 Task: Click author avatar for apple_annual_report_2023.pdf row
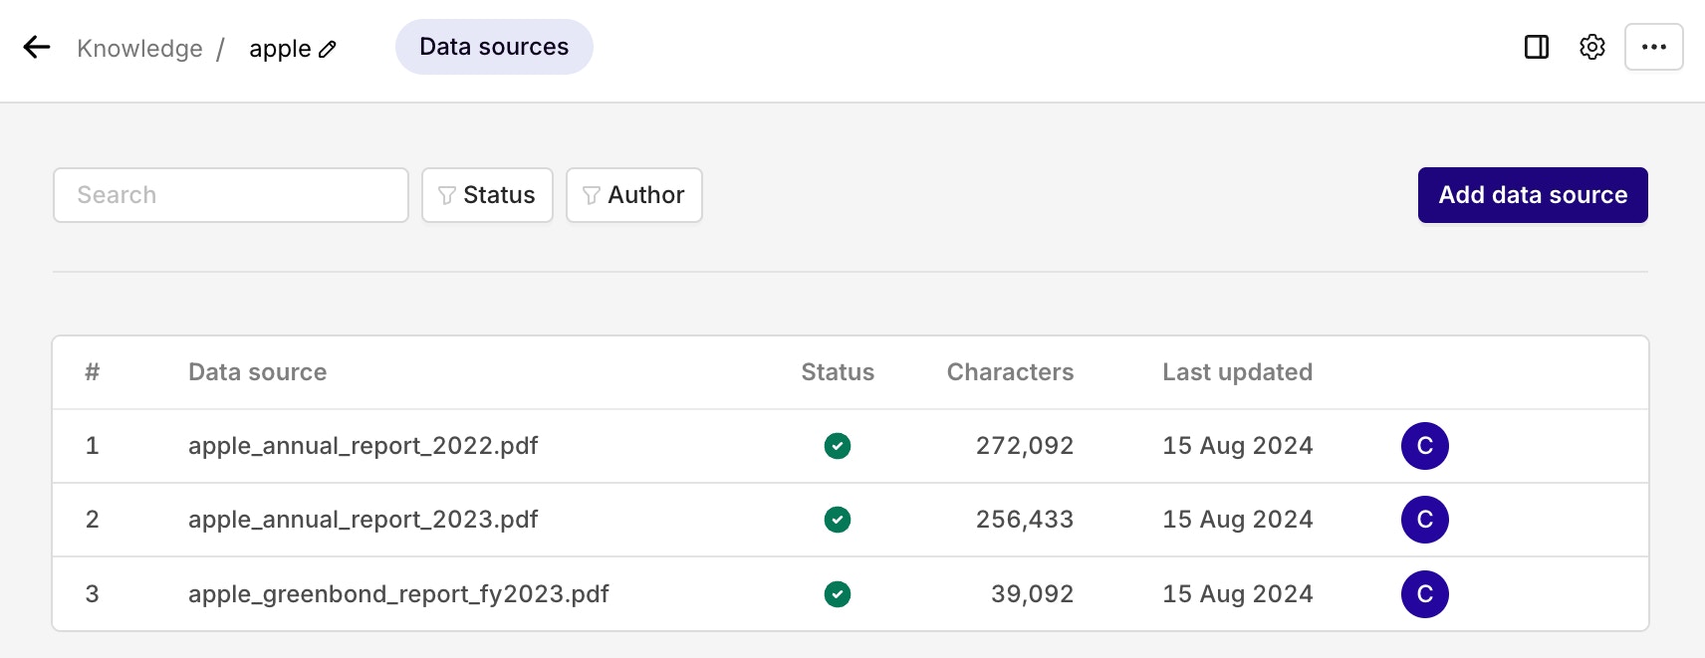tap(1425, 520)
